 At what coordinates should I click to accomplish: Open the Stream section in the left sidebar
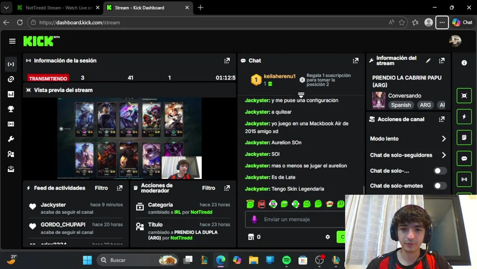pos(11,64)
